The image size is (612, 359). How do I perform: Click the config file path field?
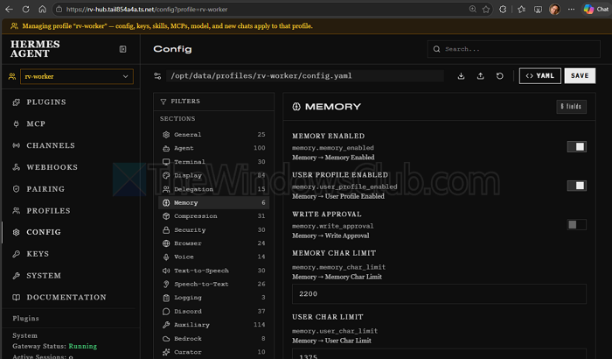(x=305, y=76)
